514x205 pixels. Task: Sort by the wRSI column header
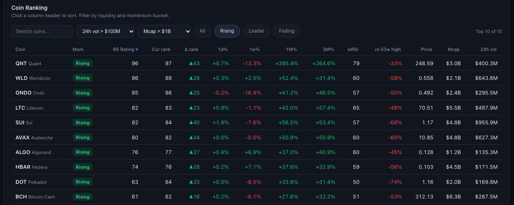click(353, 49)
